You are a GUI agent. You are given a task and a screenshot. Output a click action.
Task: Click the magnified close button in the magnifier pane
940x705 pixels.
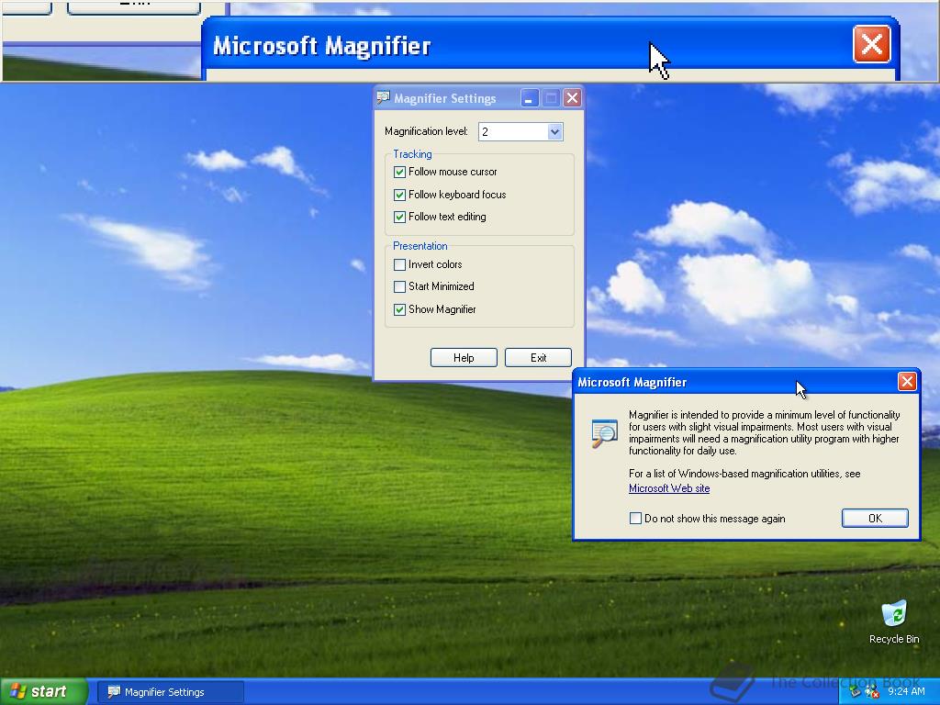point(871,44)
